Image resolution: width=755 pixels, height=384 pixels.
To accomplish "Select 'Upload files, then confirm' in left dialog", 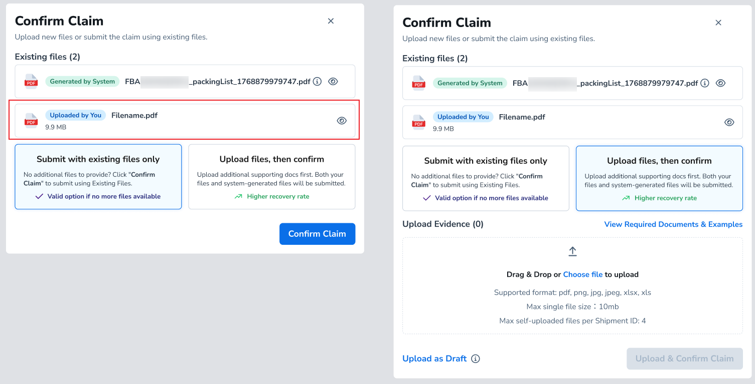I will pyautogui.click(x=272, y=177).
